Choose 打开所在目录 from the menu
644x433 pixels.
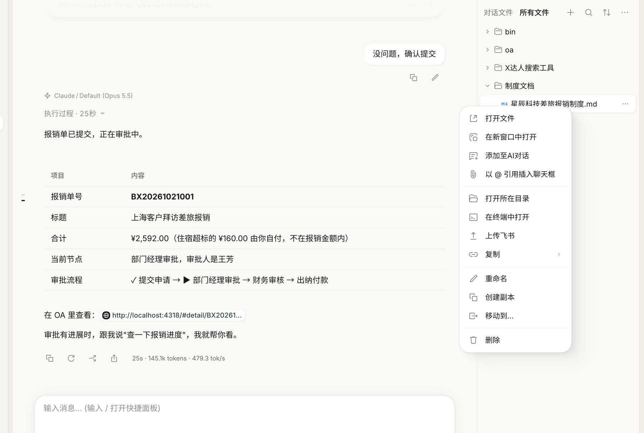515,198
